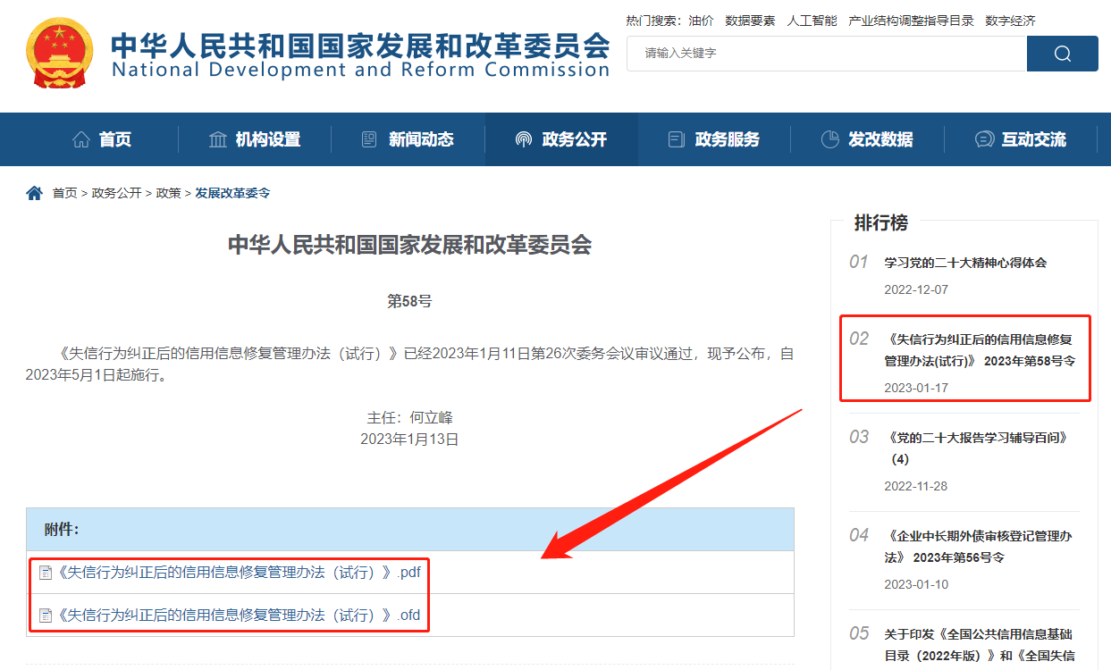This screenshot has height=670, width=1111.
Task: Select the 政务公开 navigation tab
Action: pyautogui.click(x=561, y=139)
